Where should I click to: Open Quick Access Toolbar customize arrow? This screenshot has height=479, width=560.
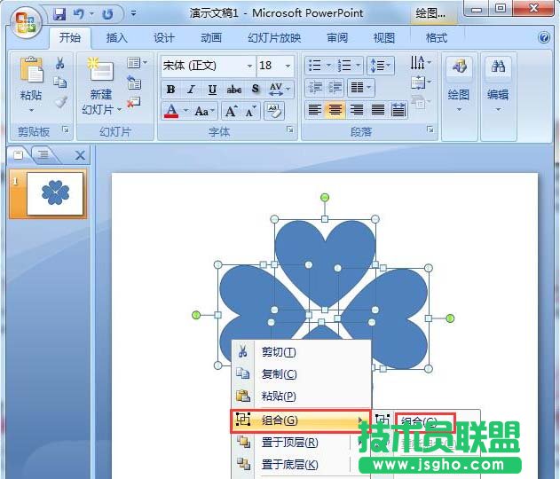[133, 14]
